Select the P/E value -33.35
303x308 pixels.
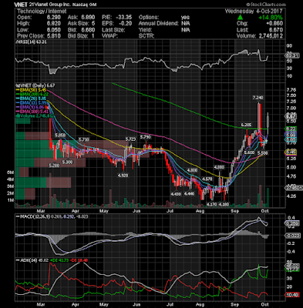[x=123, y=18]
